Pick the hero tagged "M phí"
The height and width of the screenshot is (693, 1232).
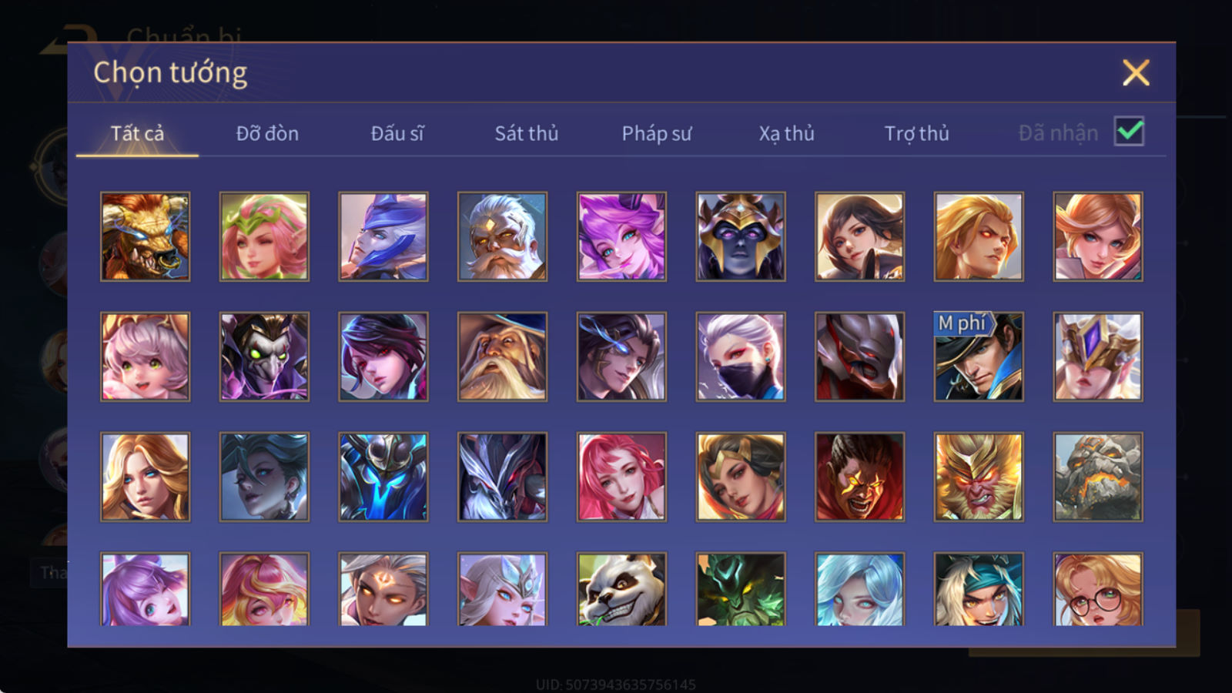pyautogui.click(x=979, y=357)
